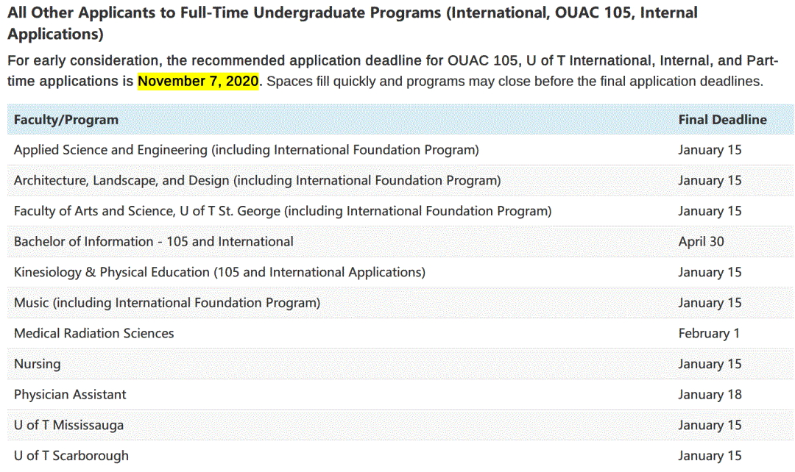Select the February 1 deadline cell
The width and height of the screenshot is (795, 472).
709,333
